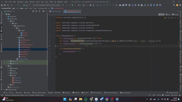Hide the Project panel with minus icon
This screenshot has height=102, width=182.
(x=46, y=11)
